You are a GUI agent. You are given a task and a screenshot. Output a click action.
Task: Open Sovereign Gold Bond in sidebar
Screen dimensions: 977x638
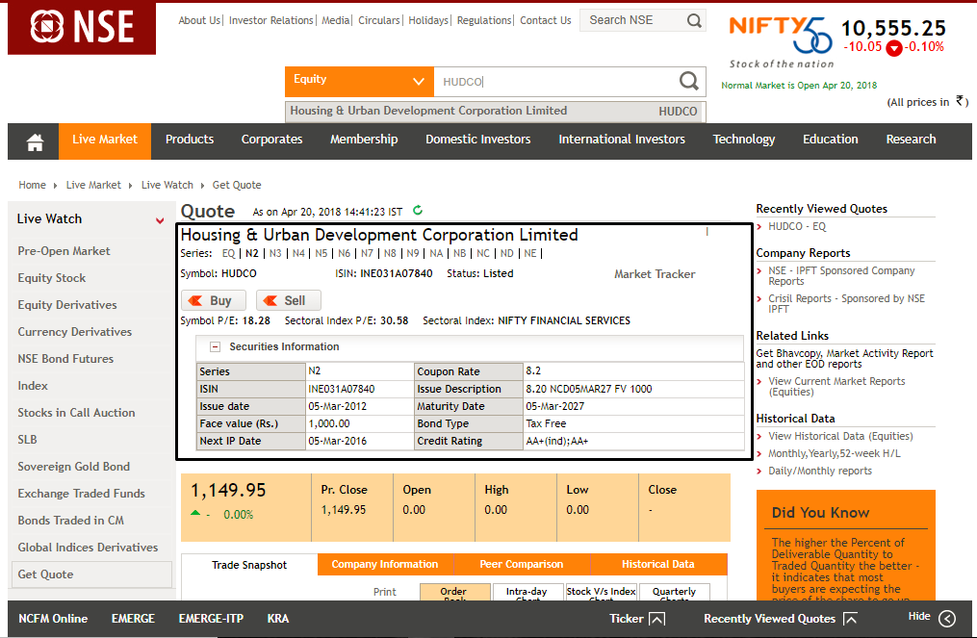pyautogui.click(x=73, y=467)
